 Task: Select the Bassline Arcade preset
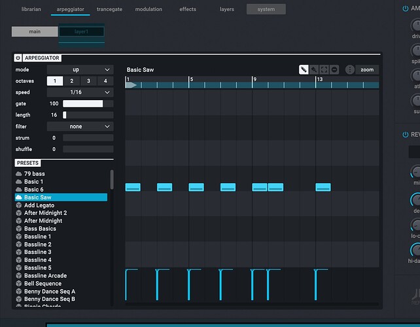[x=61, y=275]
